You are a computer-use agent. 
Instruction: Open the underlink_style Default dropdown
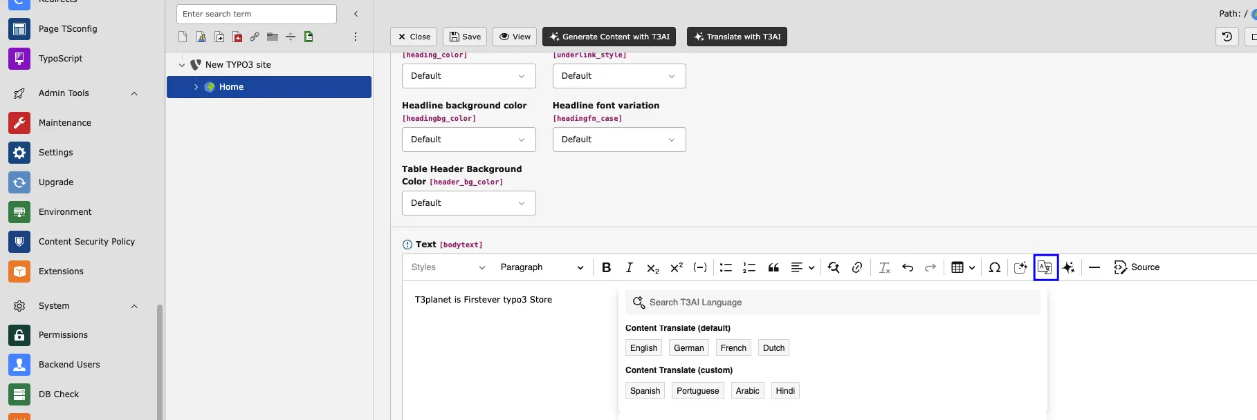[x=619, y=76]
